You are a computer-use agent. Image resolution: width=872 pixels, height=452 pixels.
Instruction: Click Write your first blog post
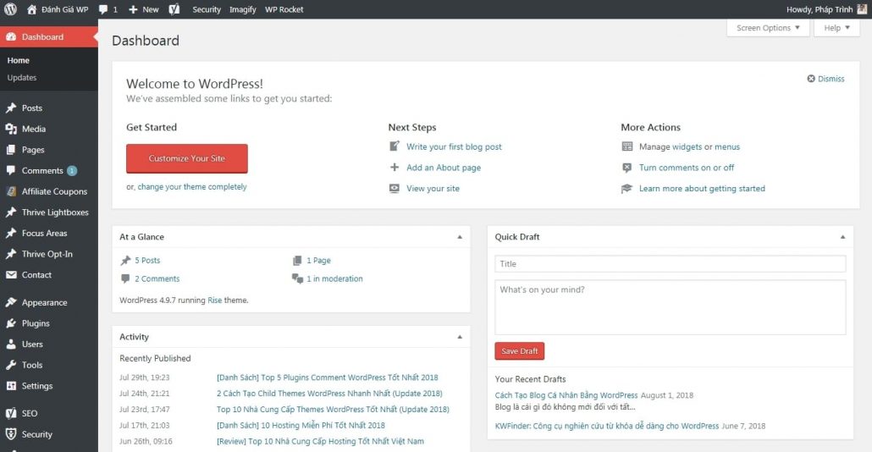click(x=454, y=146)
